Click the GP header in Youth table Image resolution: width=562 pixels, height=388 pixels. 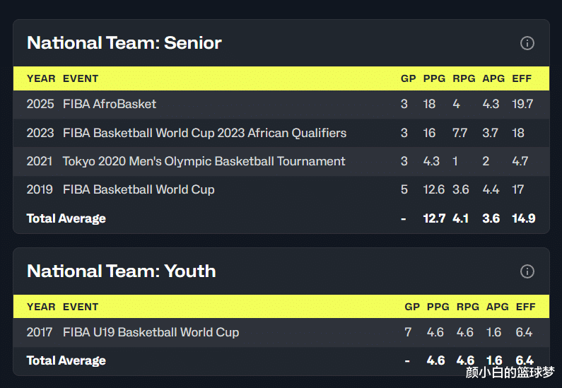click(412, 307)
